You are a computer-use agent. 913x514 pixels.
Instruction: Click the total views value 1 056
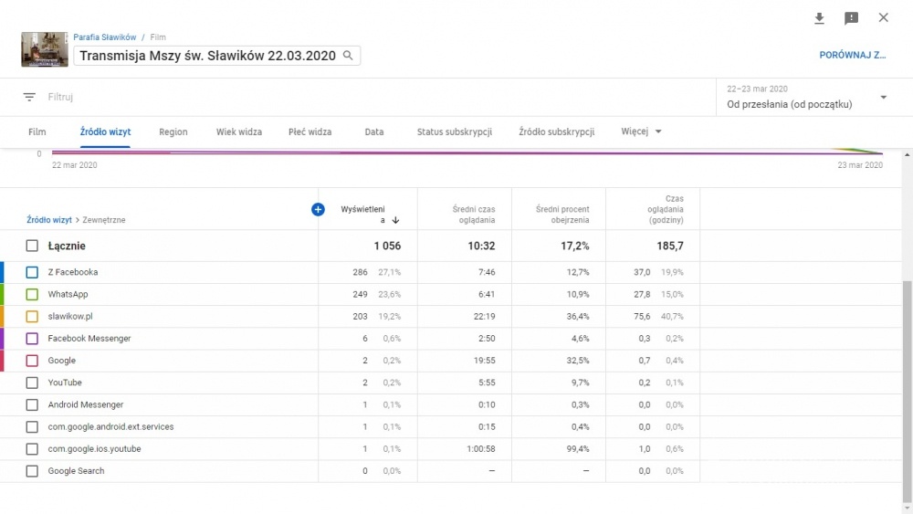click(387, 246)
